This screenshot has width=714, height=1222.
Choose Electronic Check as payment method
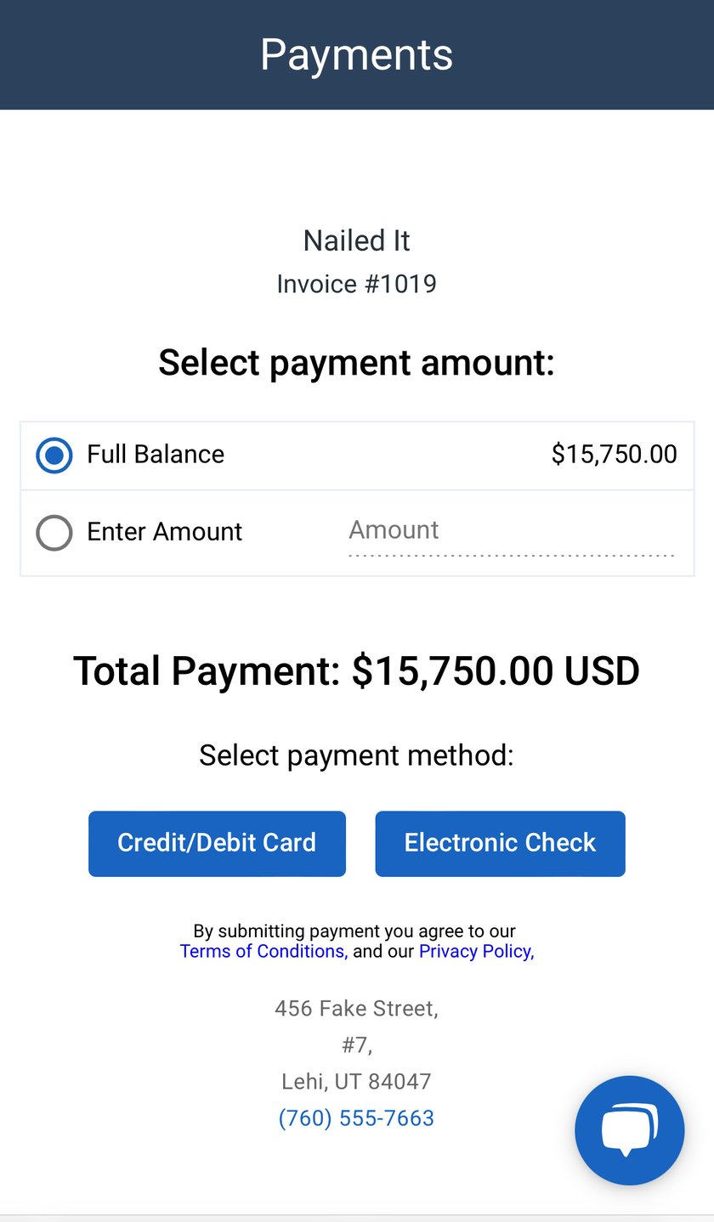coord(500,843)
